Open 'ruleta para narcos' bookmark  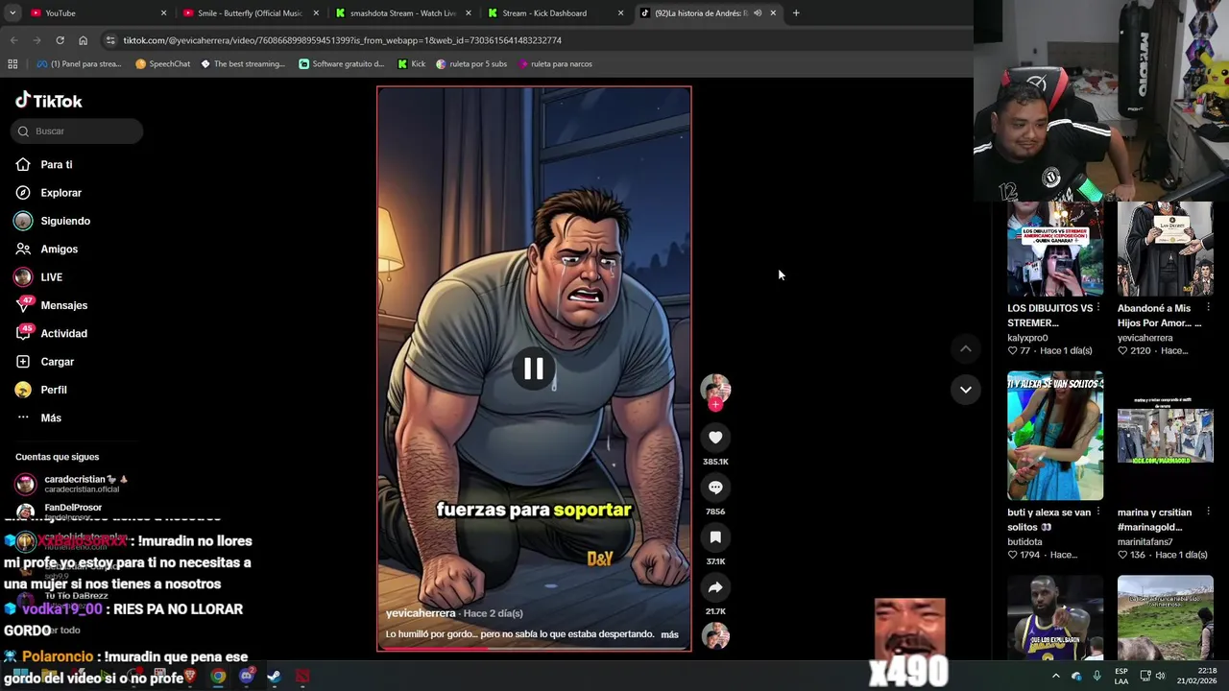tap(555, 63)
